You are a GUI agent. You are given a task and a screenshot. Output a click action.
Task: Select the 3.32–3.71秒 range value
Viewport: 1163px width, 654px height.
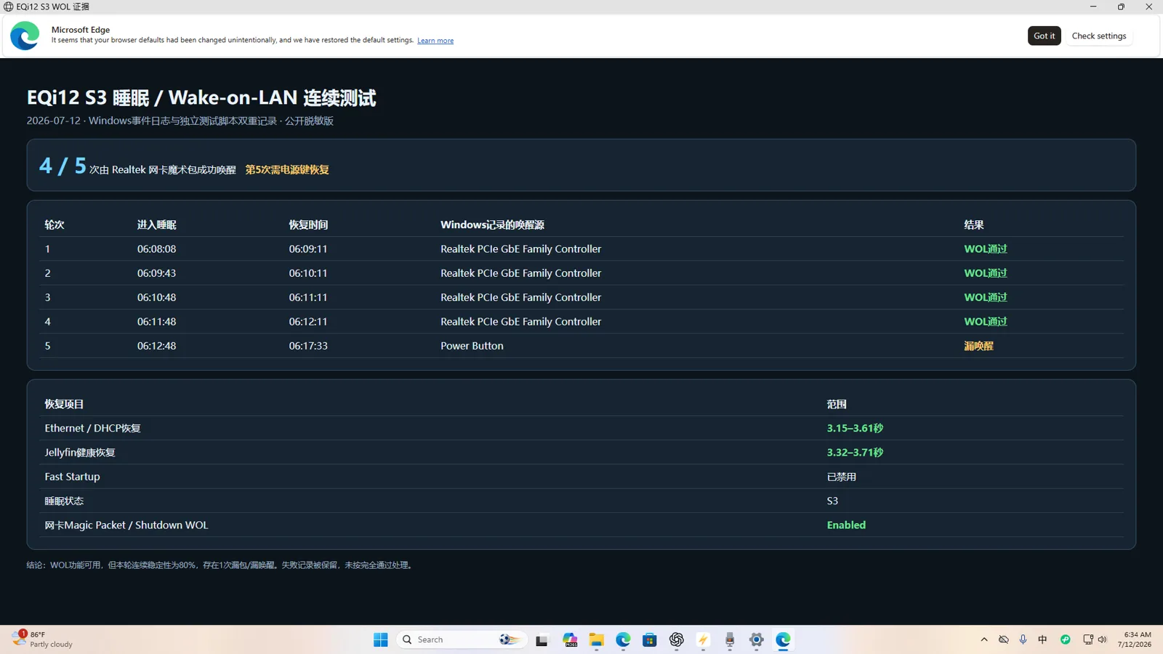click(x=855, y=452)
